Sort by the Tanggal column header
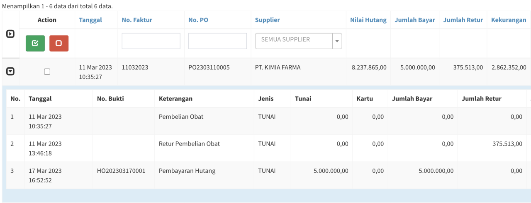Screen dimensions: 531x203 (90, 20)
